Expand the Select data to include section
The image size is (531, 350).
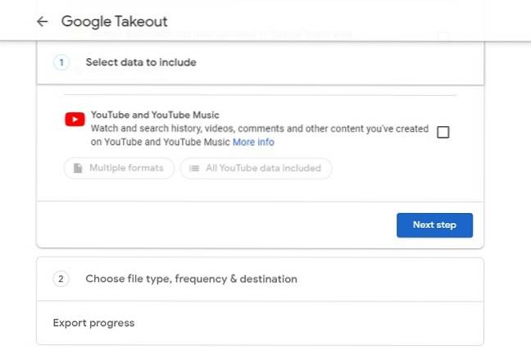[x=140, y=62]
